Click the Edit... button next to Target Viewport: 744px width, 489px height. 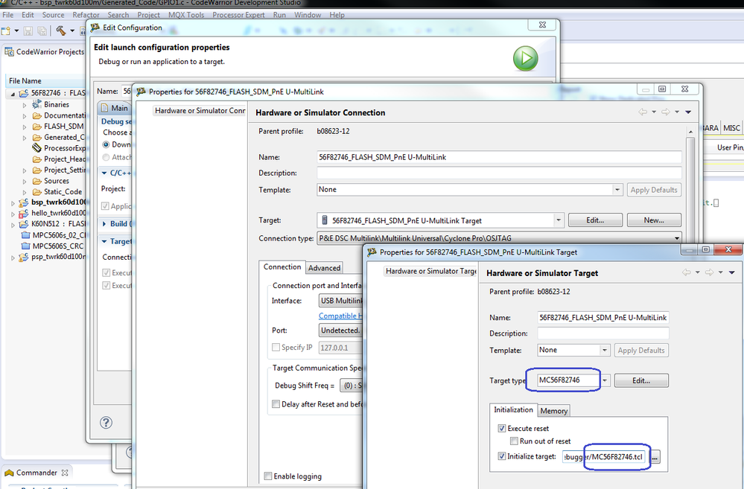pyautogui.click(x=595, y=220)
